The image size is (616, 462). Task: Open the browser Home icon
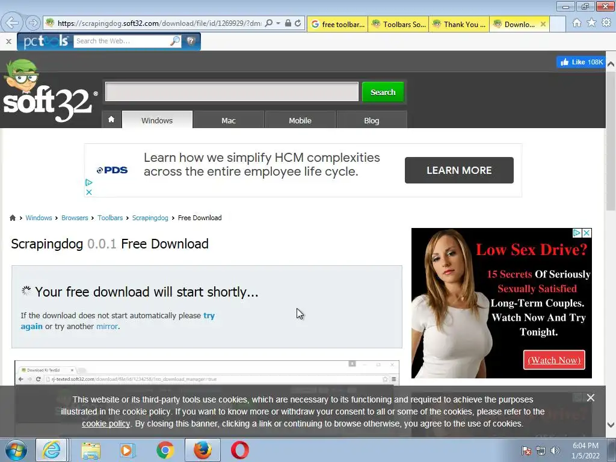pos(577,23)
